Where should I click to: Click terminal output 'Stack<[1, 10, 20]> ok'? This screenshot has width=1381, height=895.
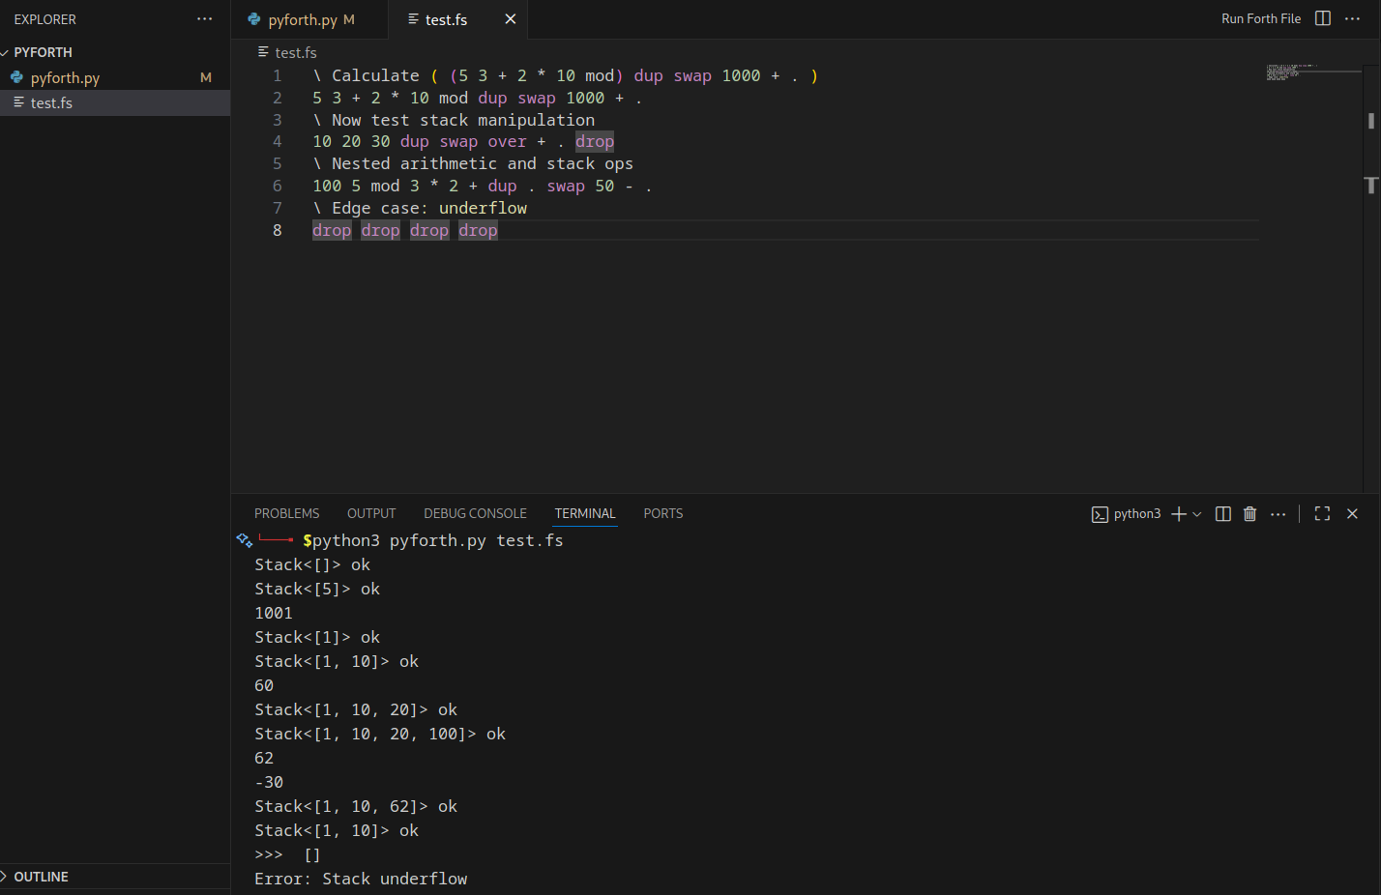356,709
